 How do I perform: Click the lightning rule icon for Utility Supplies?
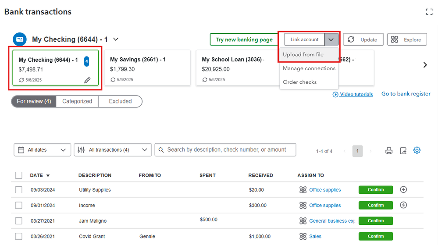(x=403, y=190)
